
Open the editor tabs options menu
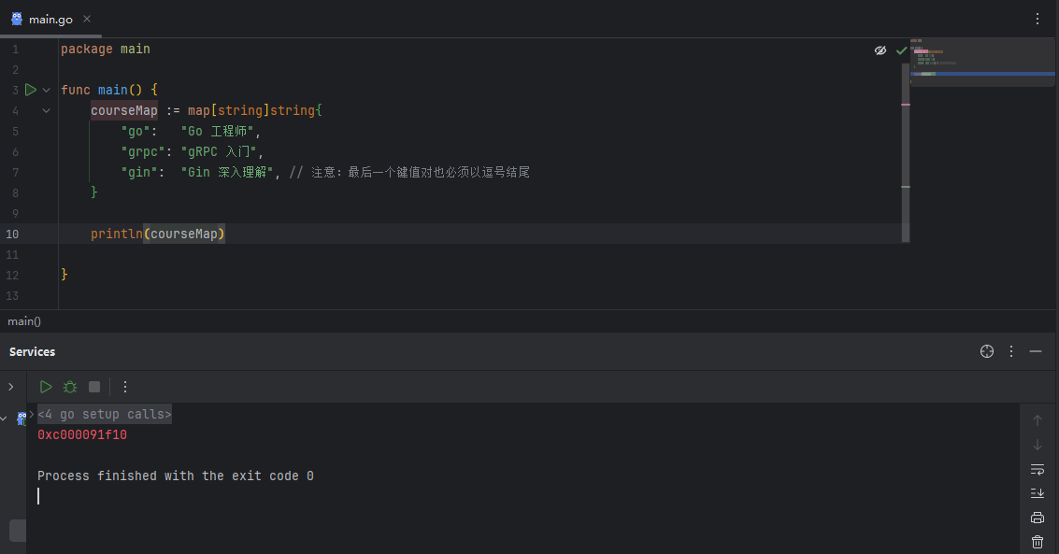(1038, 19)
